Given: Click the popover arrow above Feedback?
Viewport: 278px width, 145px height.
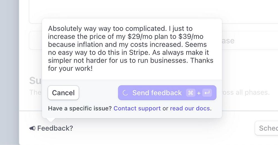Looking at the screenshot, I should (x=50, y=120).
